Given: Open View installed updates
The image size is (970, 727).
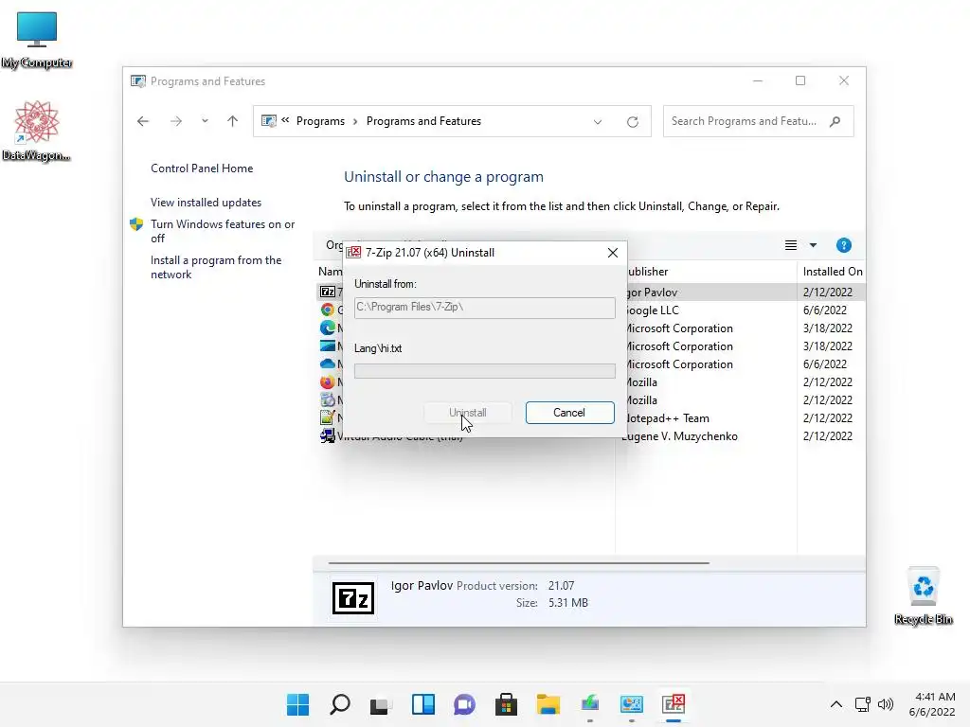Looking at the screenshot, I should pos(206,203).
